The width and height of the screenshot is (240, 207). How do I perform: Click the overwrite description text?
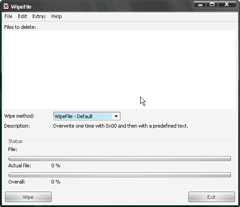click(x=120, y=126)
